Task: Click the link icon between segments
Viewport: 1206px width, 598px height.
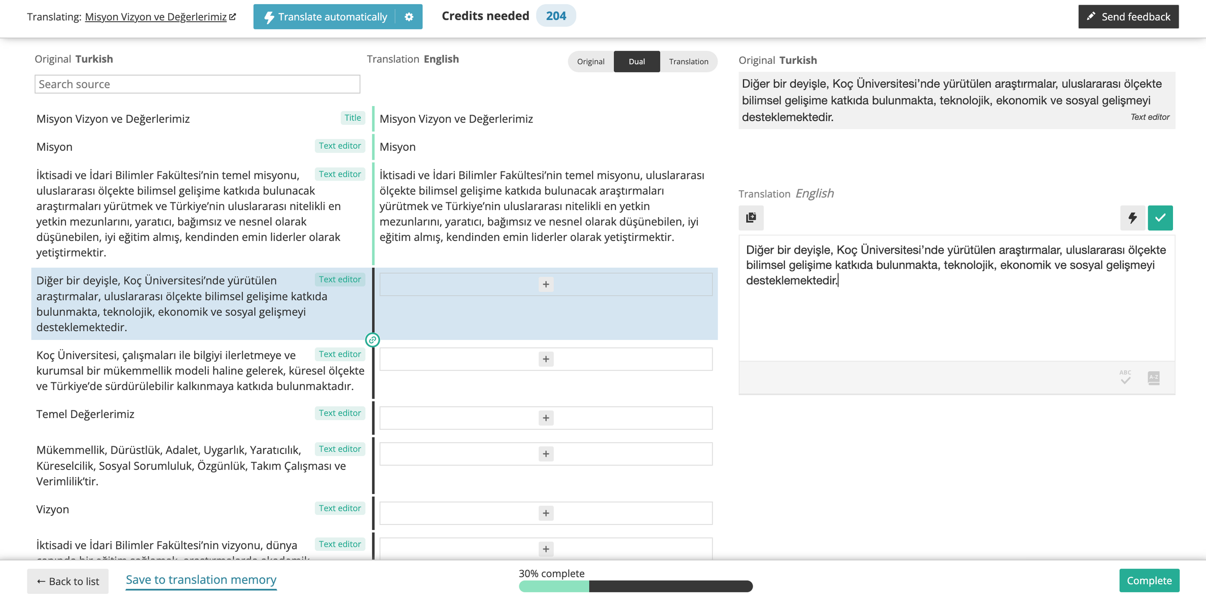Action: click(373, 340)
